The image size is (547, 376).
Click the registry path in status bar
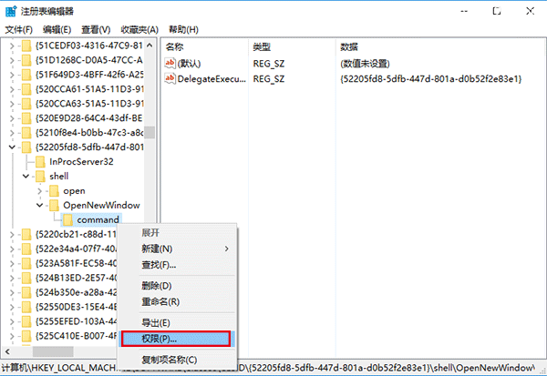tap(268, 368)
